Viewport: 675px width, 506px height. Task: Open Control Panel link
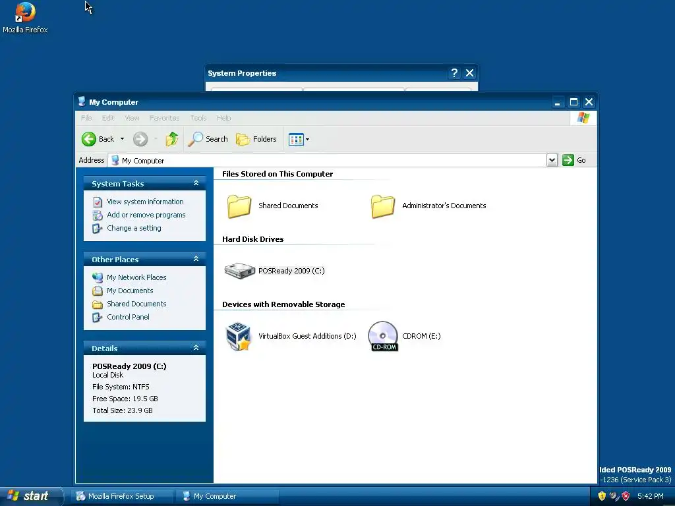(128, 317)
